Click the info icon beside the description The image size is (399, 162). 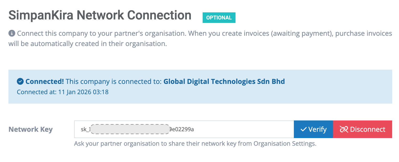[x=12, y=34]
